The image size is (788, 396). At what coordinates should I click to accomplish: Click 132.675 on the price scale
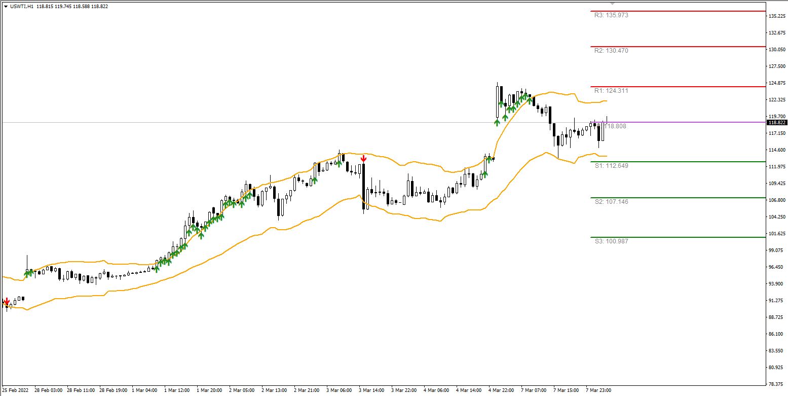(x=777, y=33)
